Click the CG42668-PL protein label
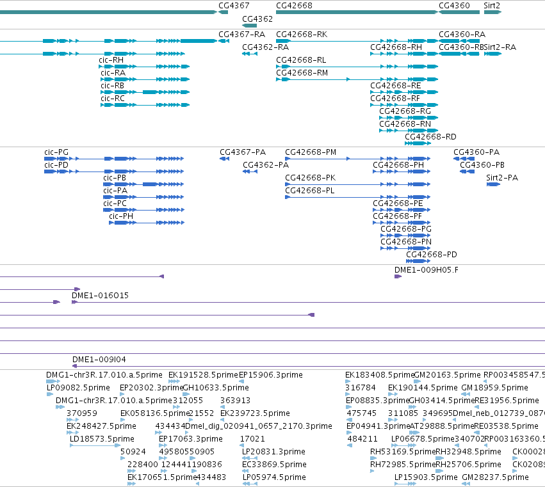545x487 pixels. [310, 191]
